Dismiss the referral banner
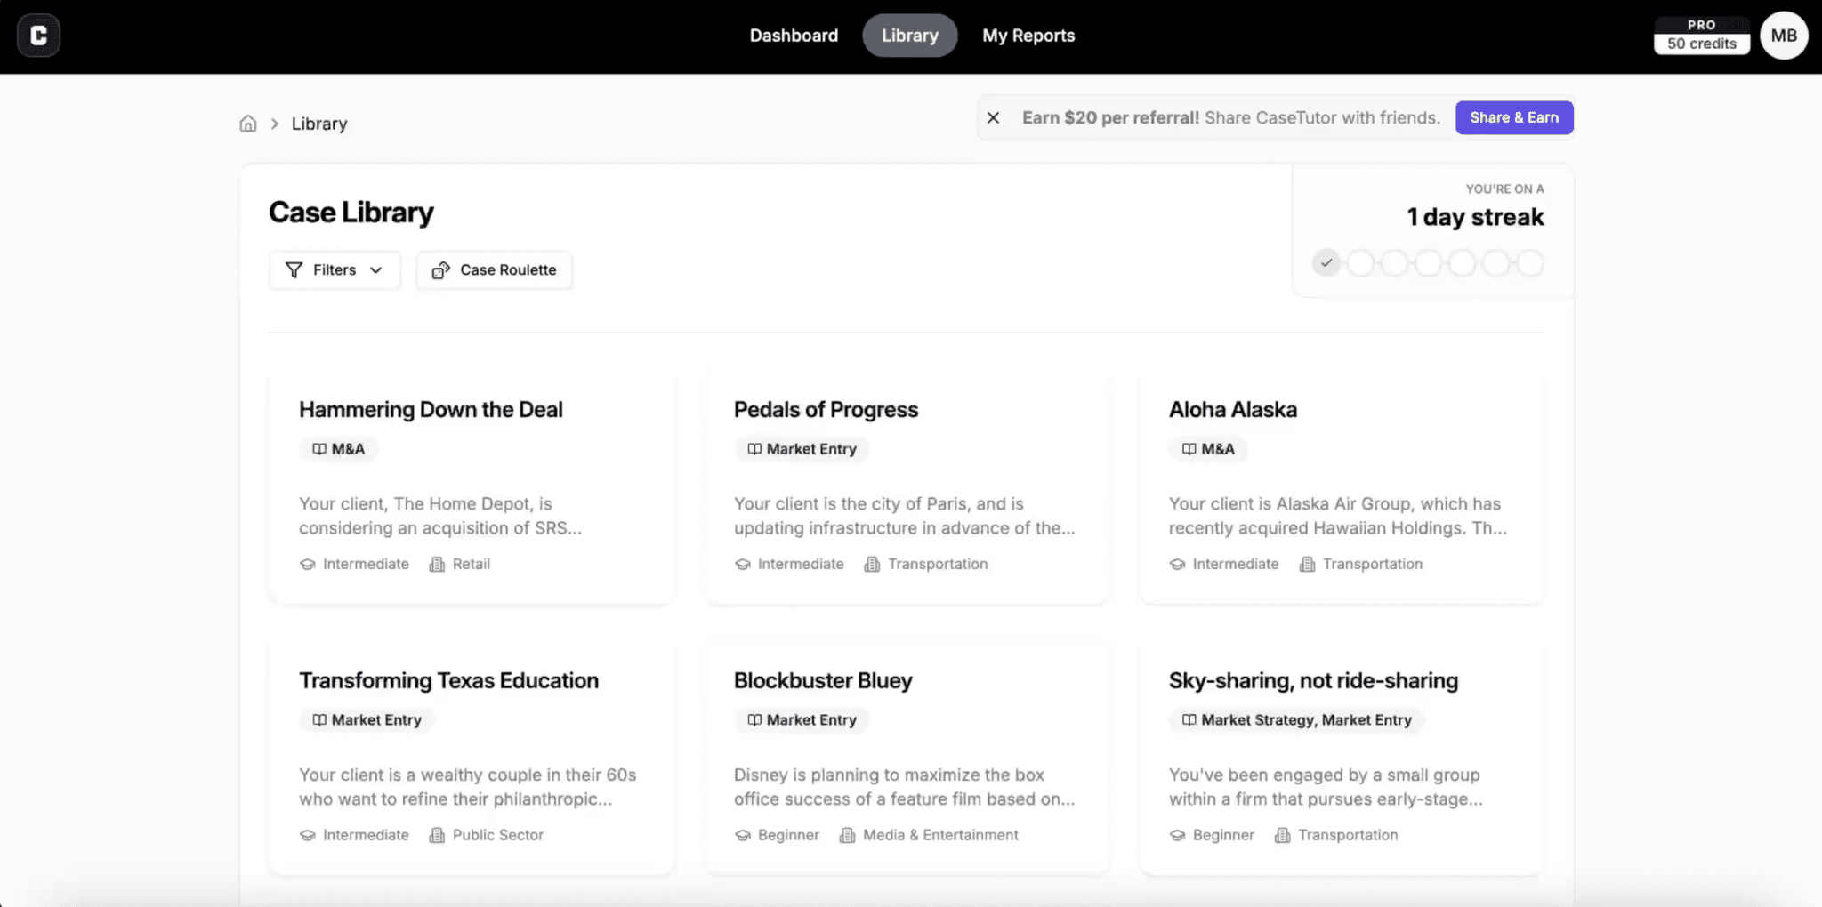The height and width of the screenshot is (907, 1822). click(x=994, y=117)
